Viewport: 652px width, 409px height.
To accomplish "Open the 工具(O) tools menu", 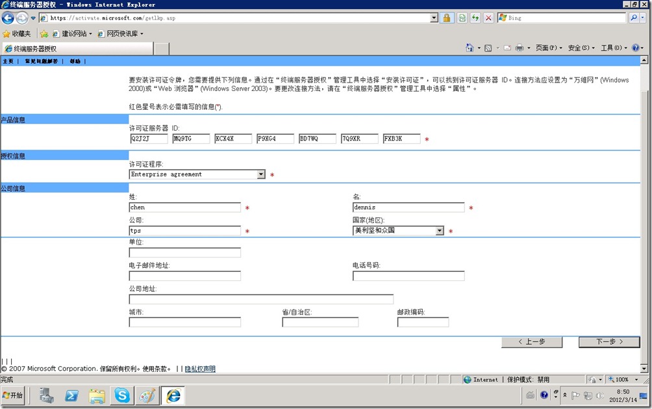I will (613, 48).
